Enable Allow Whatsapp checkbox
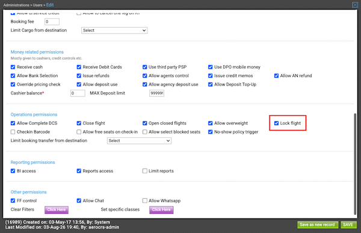Viewport: 361px width, 233px height. (x=144, y=200)
